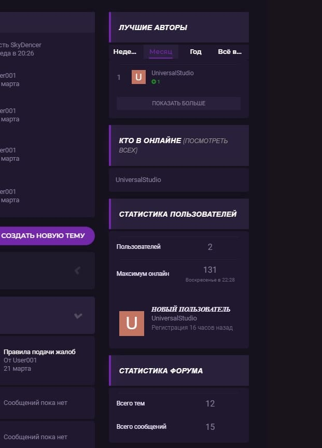
Task: Toggle category with down chevron arrow
Action: (78, 315)
